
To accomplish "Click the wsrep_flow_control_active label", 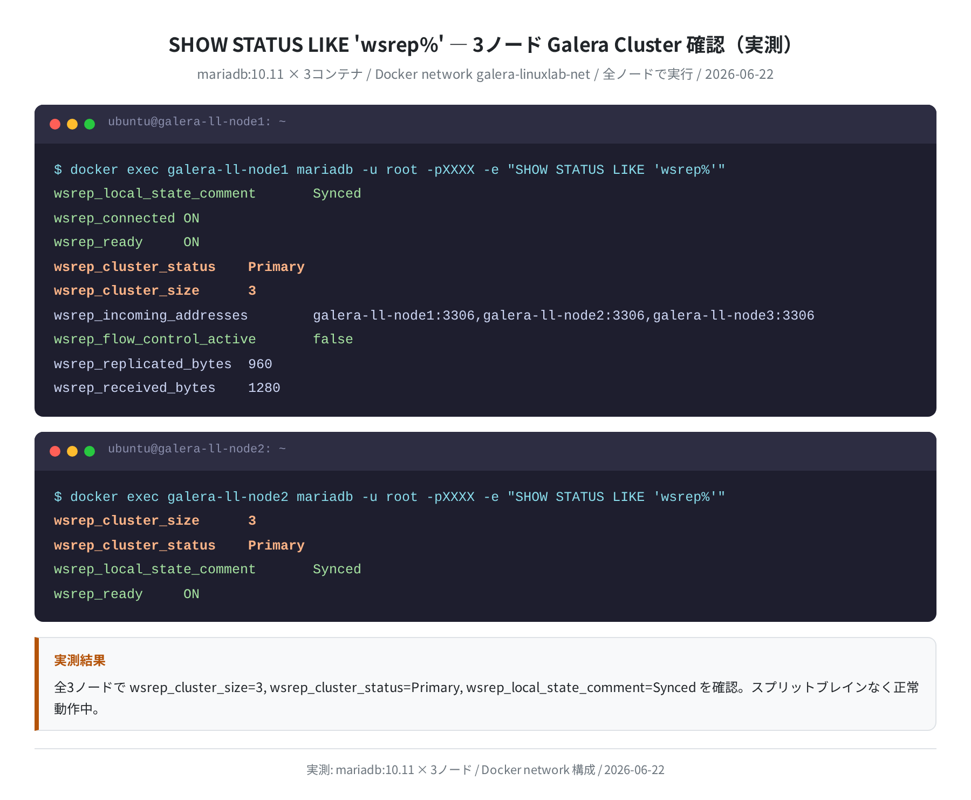I will click(155, 340).
